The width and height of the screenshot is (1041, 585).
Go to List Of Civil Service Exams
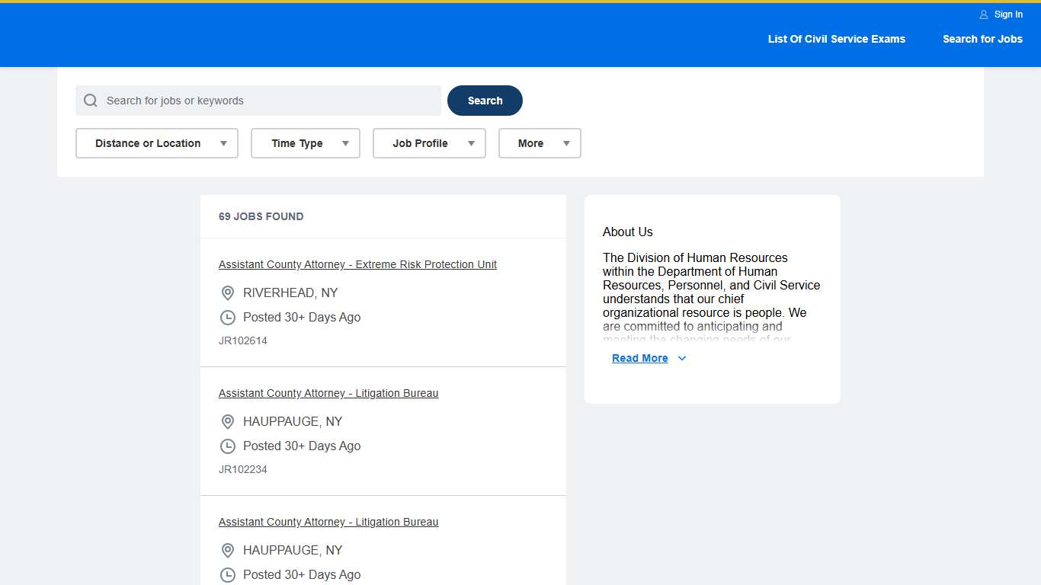[x=836, y=39]
